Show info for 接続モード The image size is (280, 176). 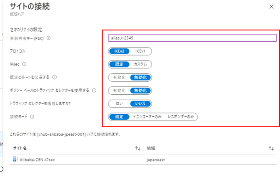[32, 117]
